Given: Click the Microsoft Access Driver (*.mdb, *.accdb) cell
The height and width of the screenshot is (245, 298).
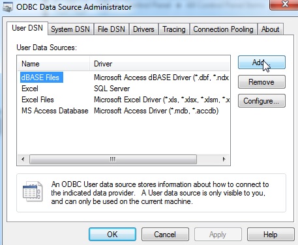Looking at the screenshot, I should point(156,111).
